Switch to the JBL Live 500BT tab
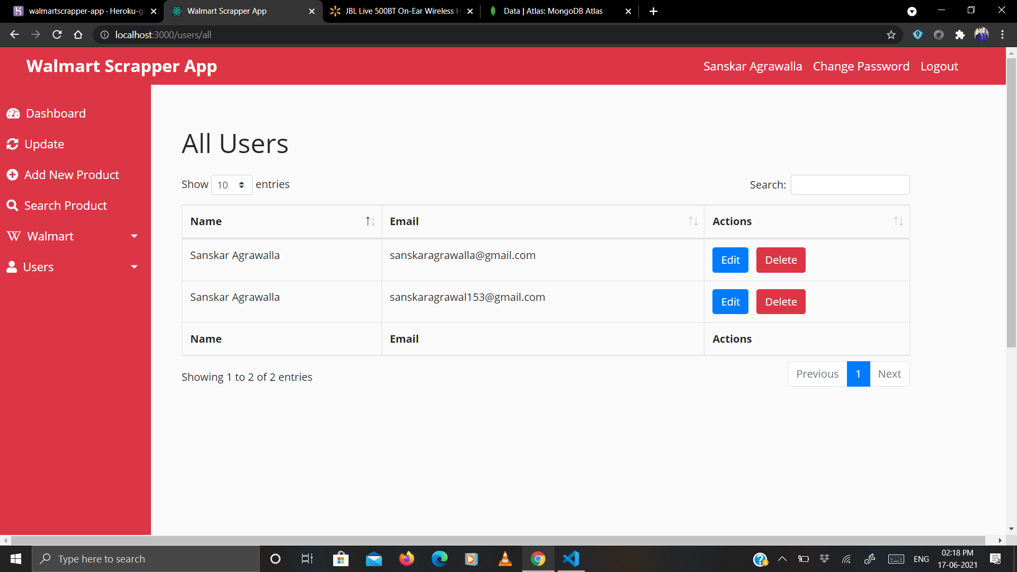The width and height of the screenshot is (1017, 572). click(x=397, y=11)
